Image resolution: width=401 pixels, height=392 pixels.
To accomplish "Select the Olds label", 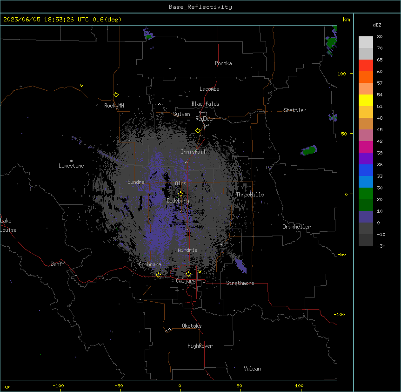I will pos(180,183).
